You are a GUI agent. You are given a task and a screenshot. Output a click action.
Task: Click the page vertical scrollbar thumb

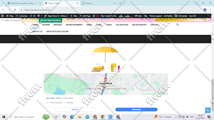point(213,95)
